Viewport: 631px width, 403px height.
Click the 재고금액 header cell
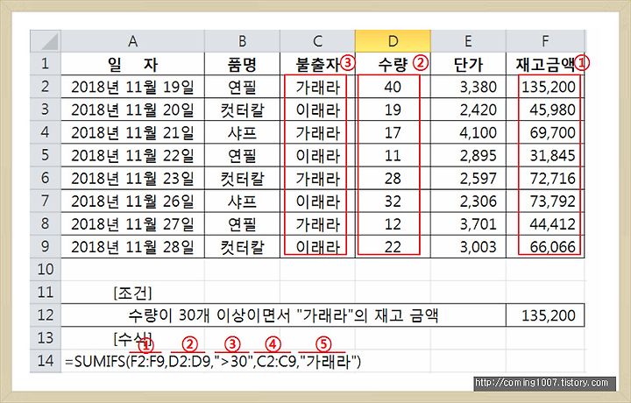(x=545, y=64)
